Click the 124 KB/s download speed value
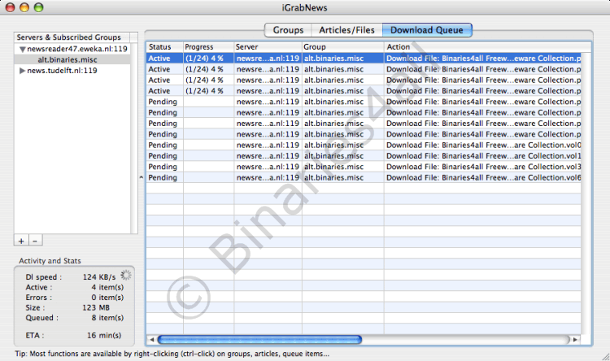 (99, 277)
